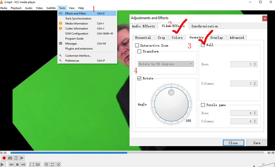
Task: Switch to Colors tab
Action: pos(177,38)
